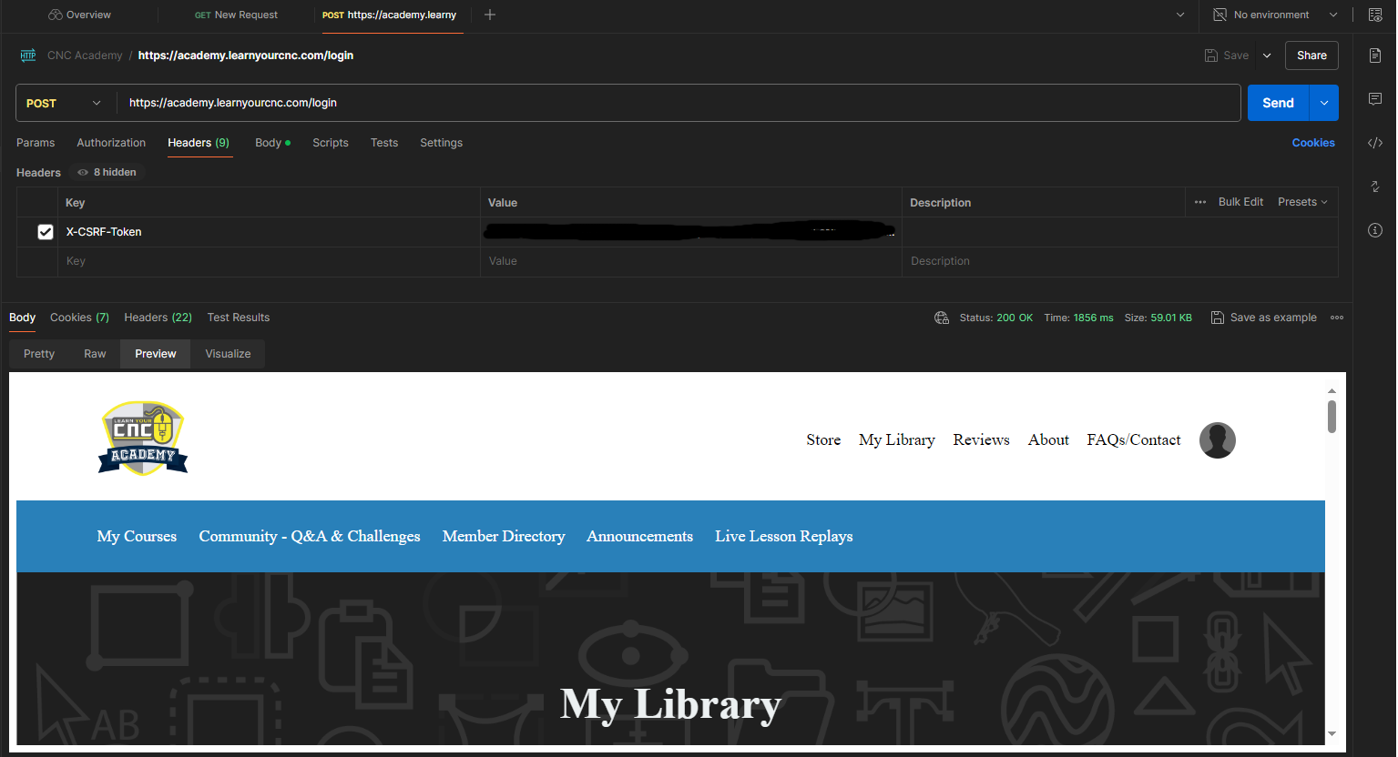
Task: Click the preview scrollbar thumb
Action: 1332,417
